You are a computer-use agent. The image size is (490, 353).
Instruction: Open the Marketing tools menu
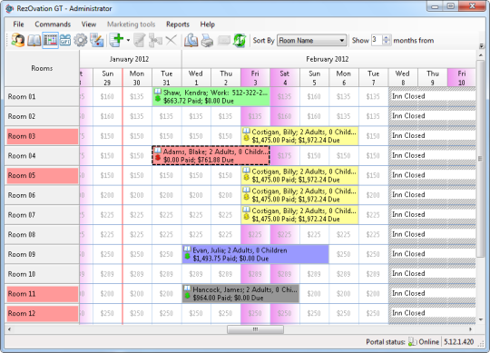(132, 25)
